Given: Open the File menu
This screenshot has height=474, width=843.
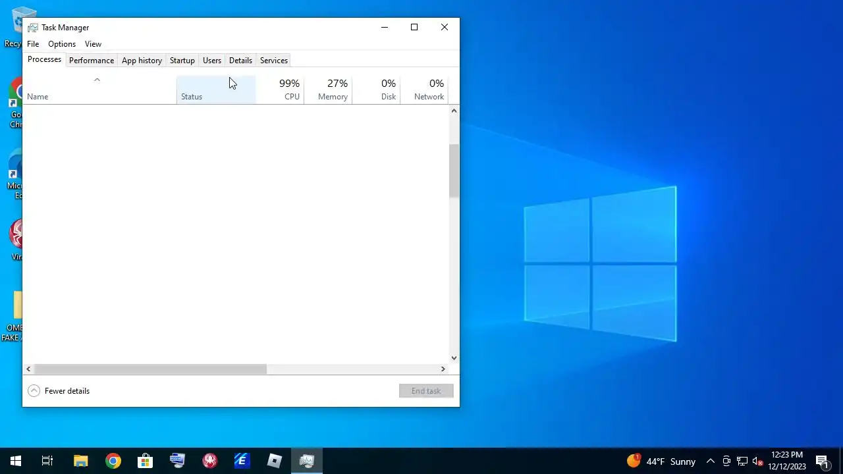Looking at the screenshot, I should tap(33, 44).
